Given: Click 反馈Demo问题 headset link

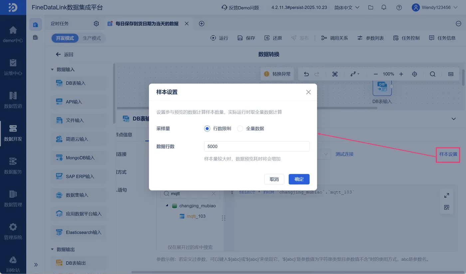Looking at the screenshot, I should 240,7.
